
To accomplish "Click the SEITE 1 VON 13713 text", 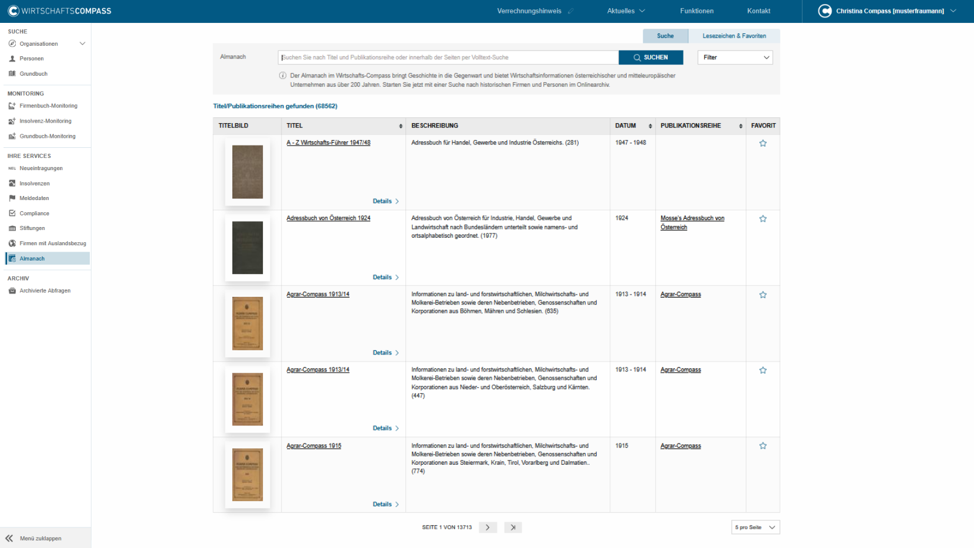I will click(x=447, y=527).
